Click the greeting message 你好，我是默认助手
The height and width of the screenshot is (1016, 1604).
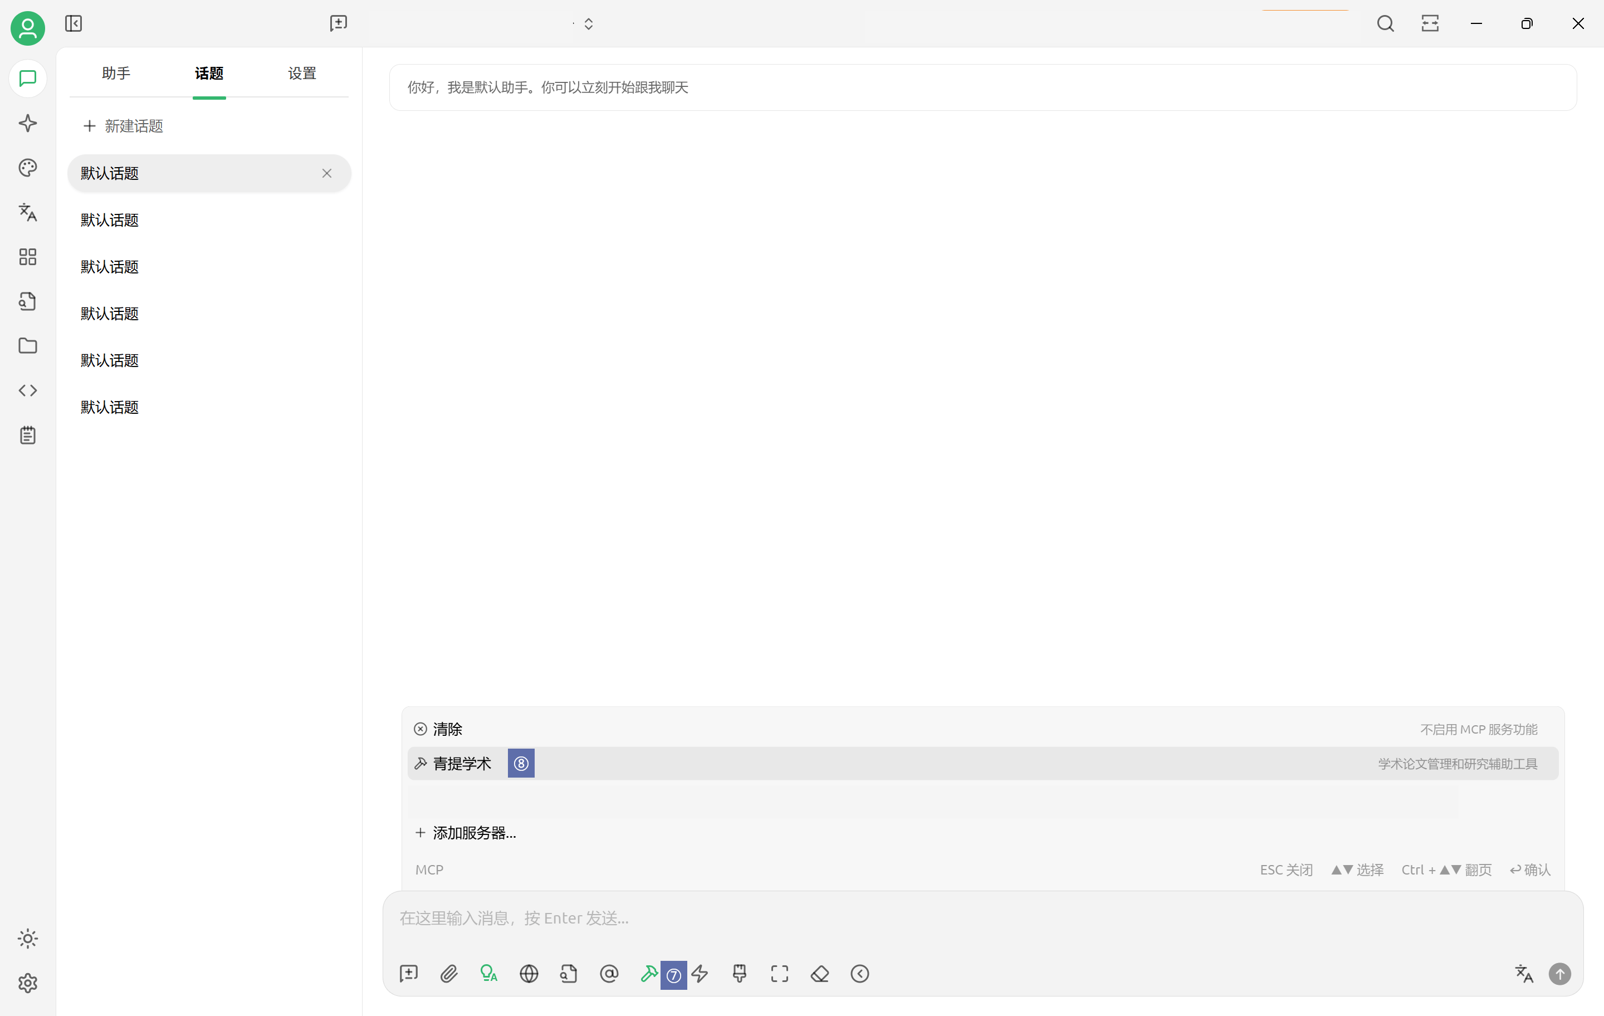(x=547, y=87)
